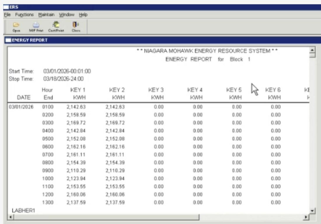Open the Functions menu
Viewport: 321px width, 224px height.
point(24,15)
